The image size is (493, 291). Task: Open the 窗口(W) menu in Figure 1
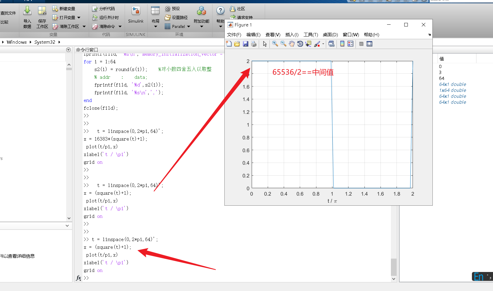point(351,35)
